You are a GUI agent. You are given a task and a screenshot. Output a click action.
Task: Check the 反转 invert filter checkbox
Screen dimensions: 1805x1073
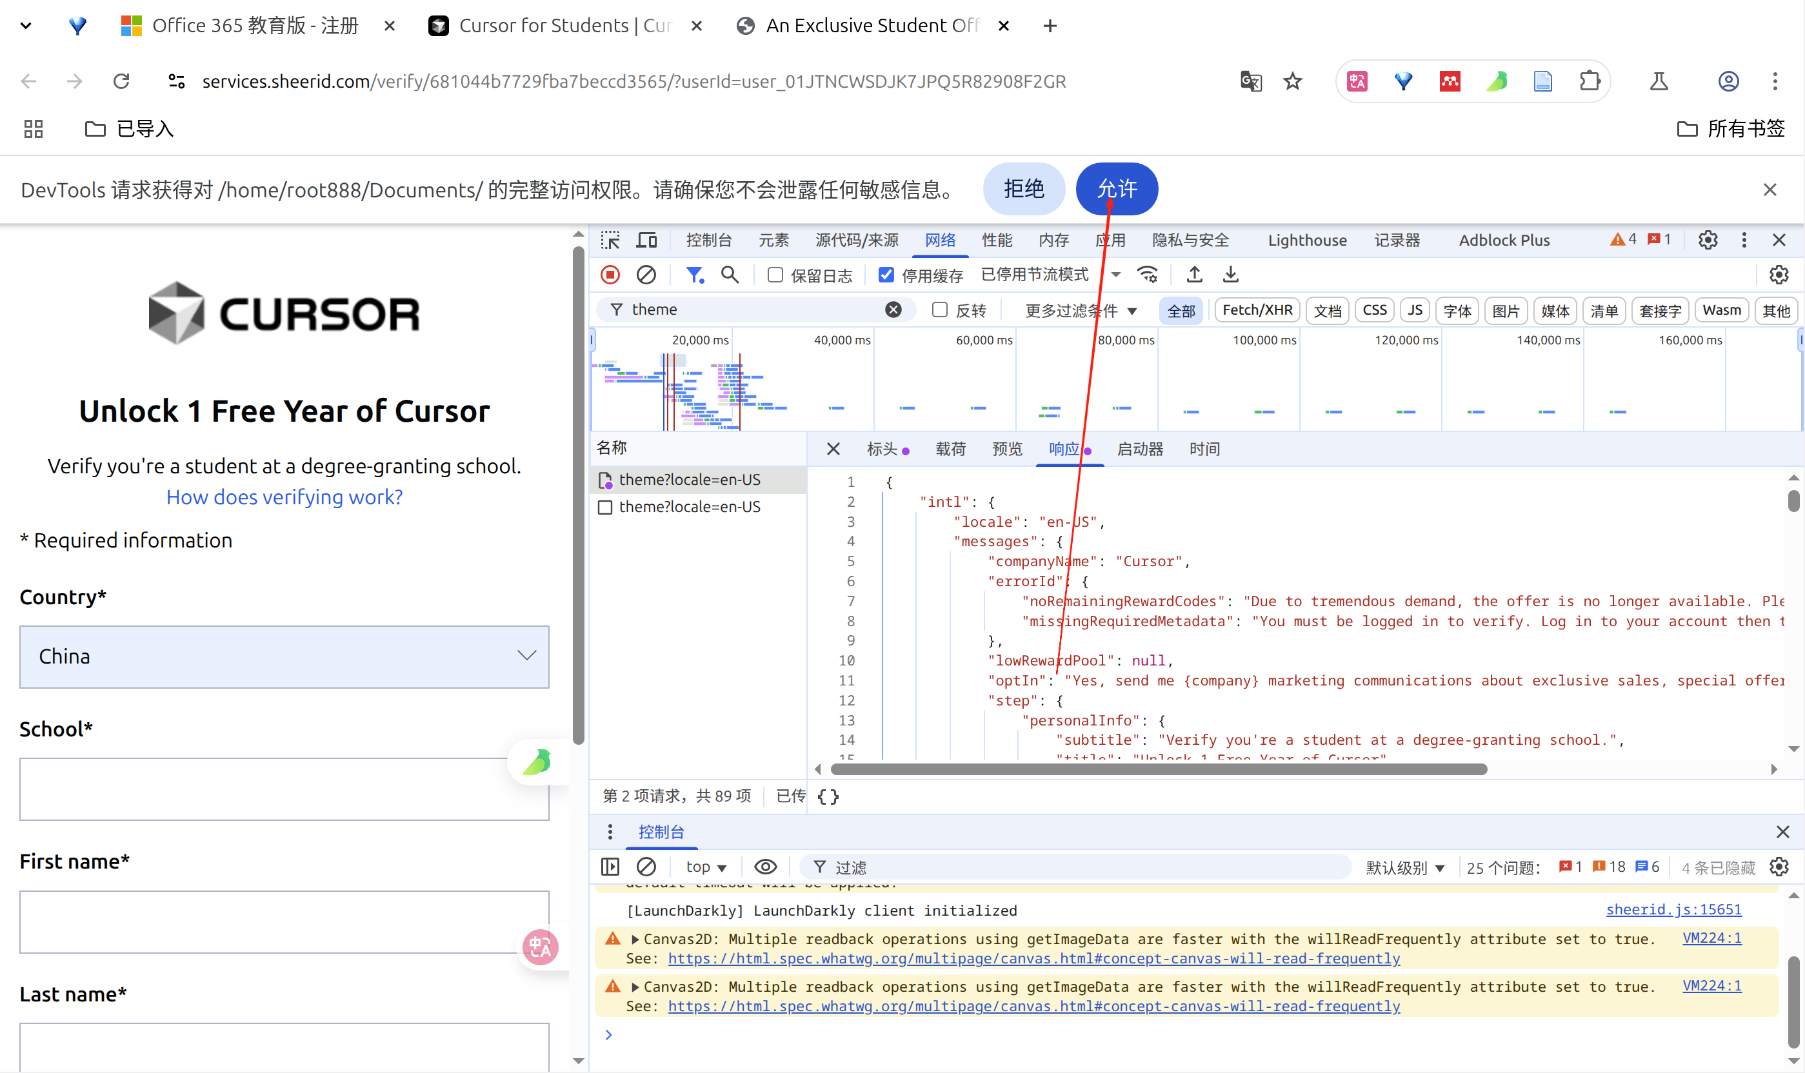pos(940,310)
